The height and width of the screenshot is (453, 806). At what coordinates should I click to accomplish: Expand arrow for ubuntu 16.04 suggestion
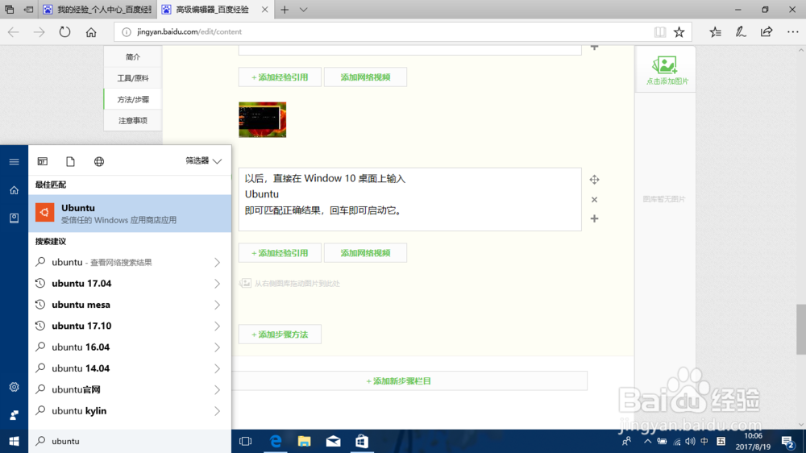pos(218,347)
